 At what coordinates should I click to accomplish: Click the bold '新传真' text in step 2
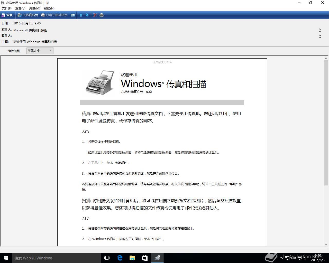click(x=121, y=163)
